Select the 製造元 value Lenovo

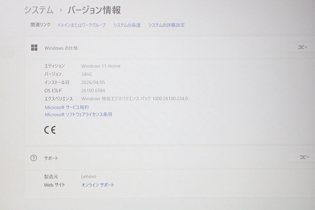coord(89,176)
